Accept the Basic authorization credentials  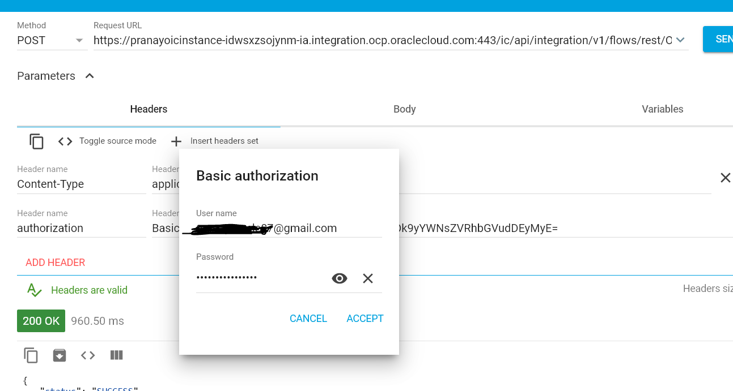point(365,318)
